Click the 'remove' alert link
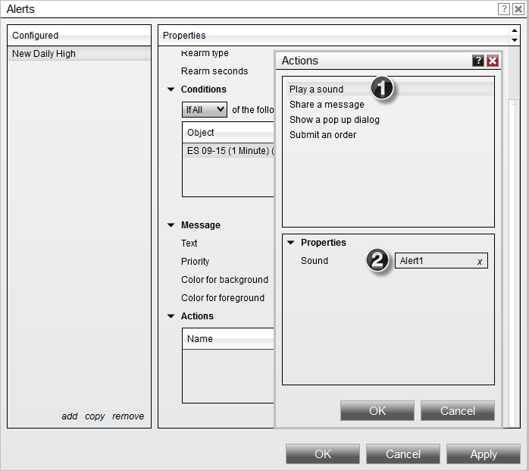The width and height of the screenshot is (529, 471). click(127, 416)
